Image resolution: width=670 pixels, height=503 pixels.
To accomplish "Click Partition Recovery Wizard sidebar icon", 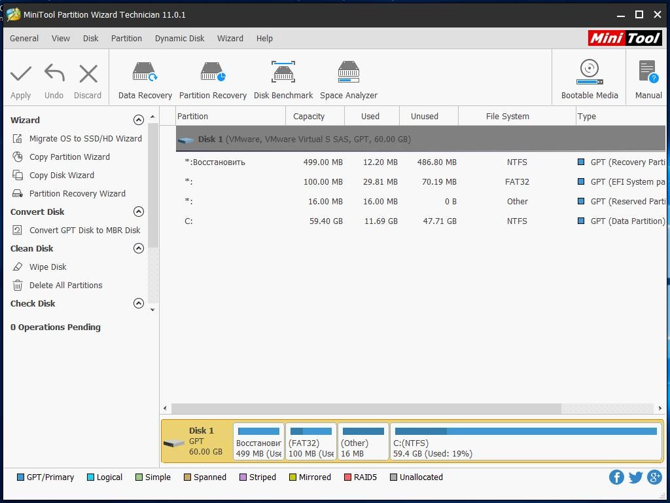I will (x=17, y=194).
